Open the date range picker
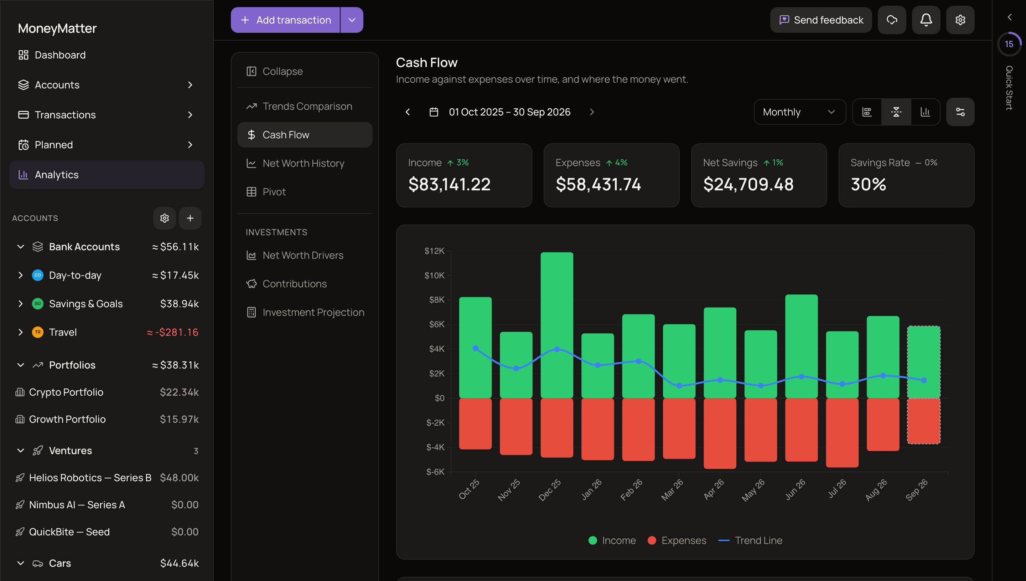 pos(500,112)
